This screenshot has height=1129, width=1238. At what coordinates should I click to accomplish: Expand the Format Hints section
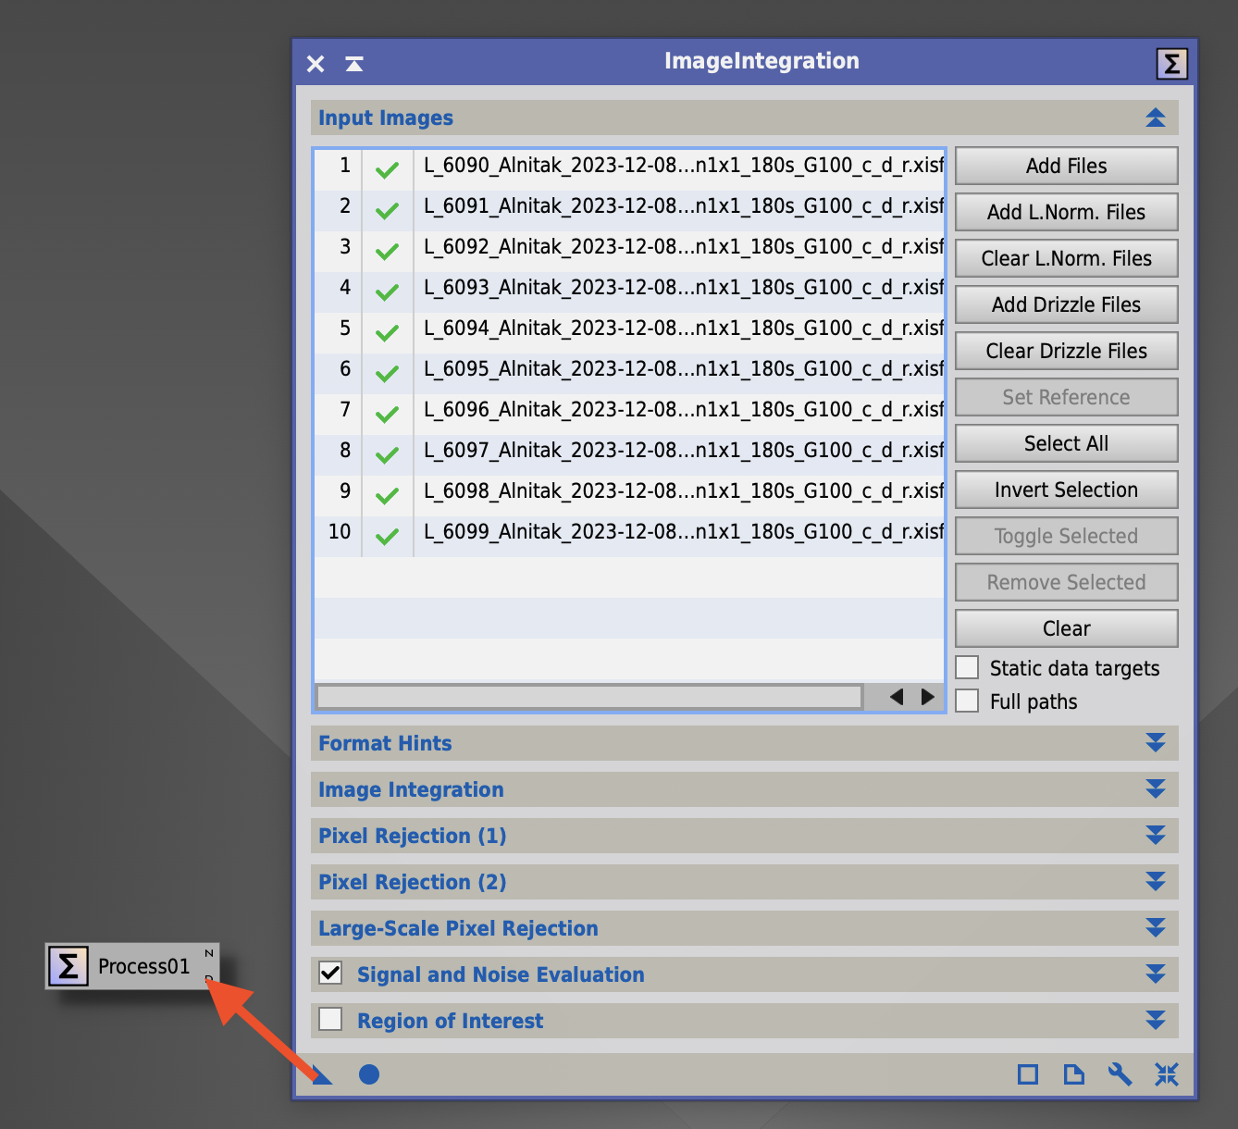pos(1154,742)
